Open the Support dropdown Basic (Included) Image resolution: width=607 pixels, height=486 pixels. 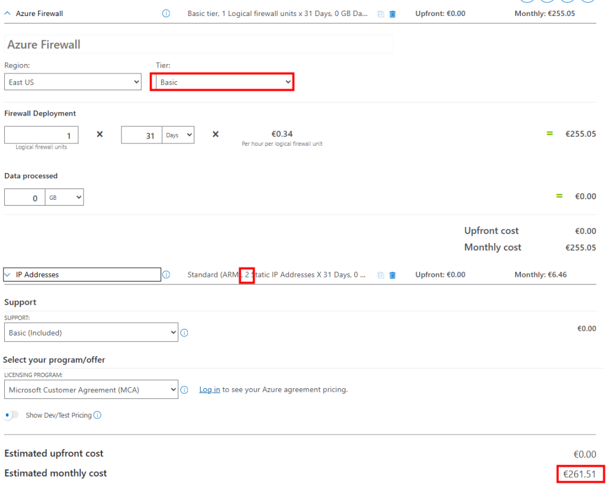pyautogui.click(x=91, y=332)
